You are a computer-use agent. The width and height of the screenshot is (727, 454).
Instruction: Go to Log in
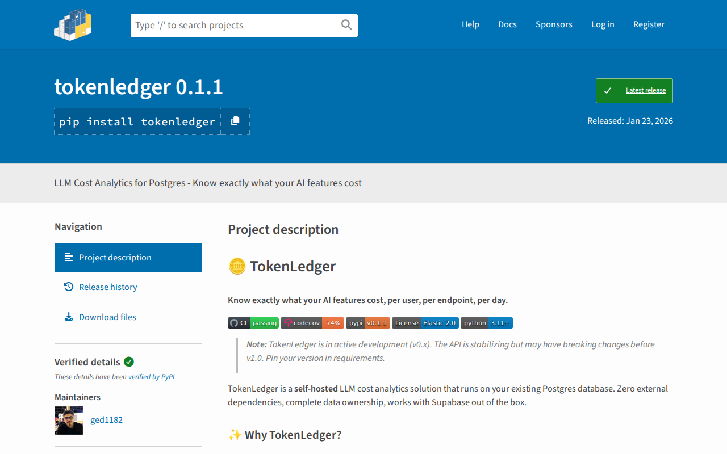click(603, 24)
